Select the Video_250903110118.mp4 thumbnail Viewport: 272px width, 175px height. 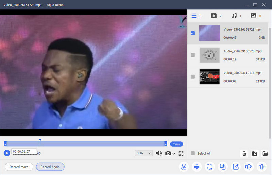(x=209, y=77)
